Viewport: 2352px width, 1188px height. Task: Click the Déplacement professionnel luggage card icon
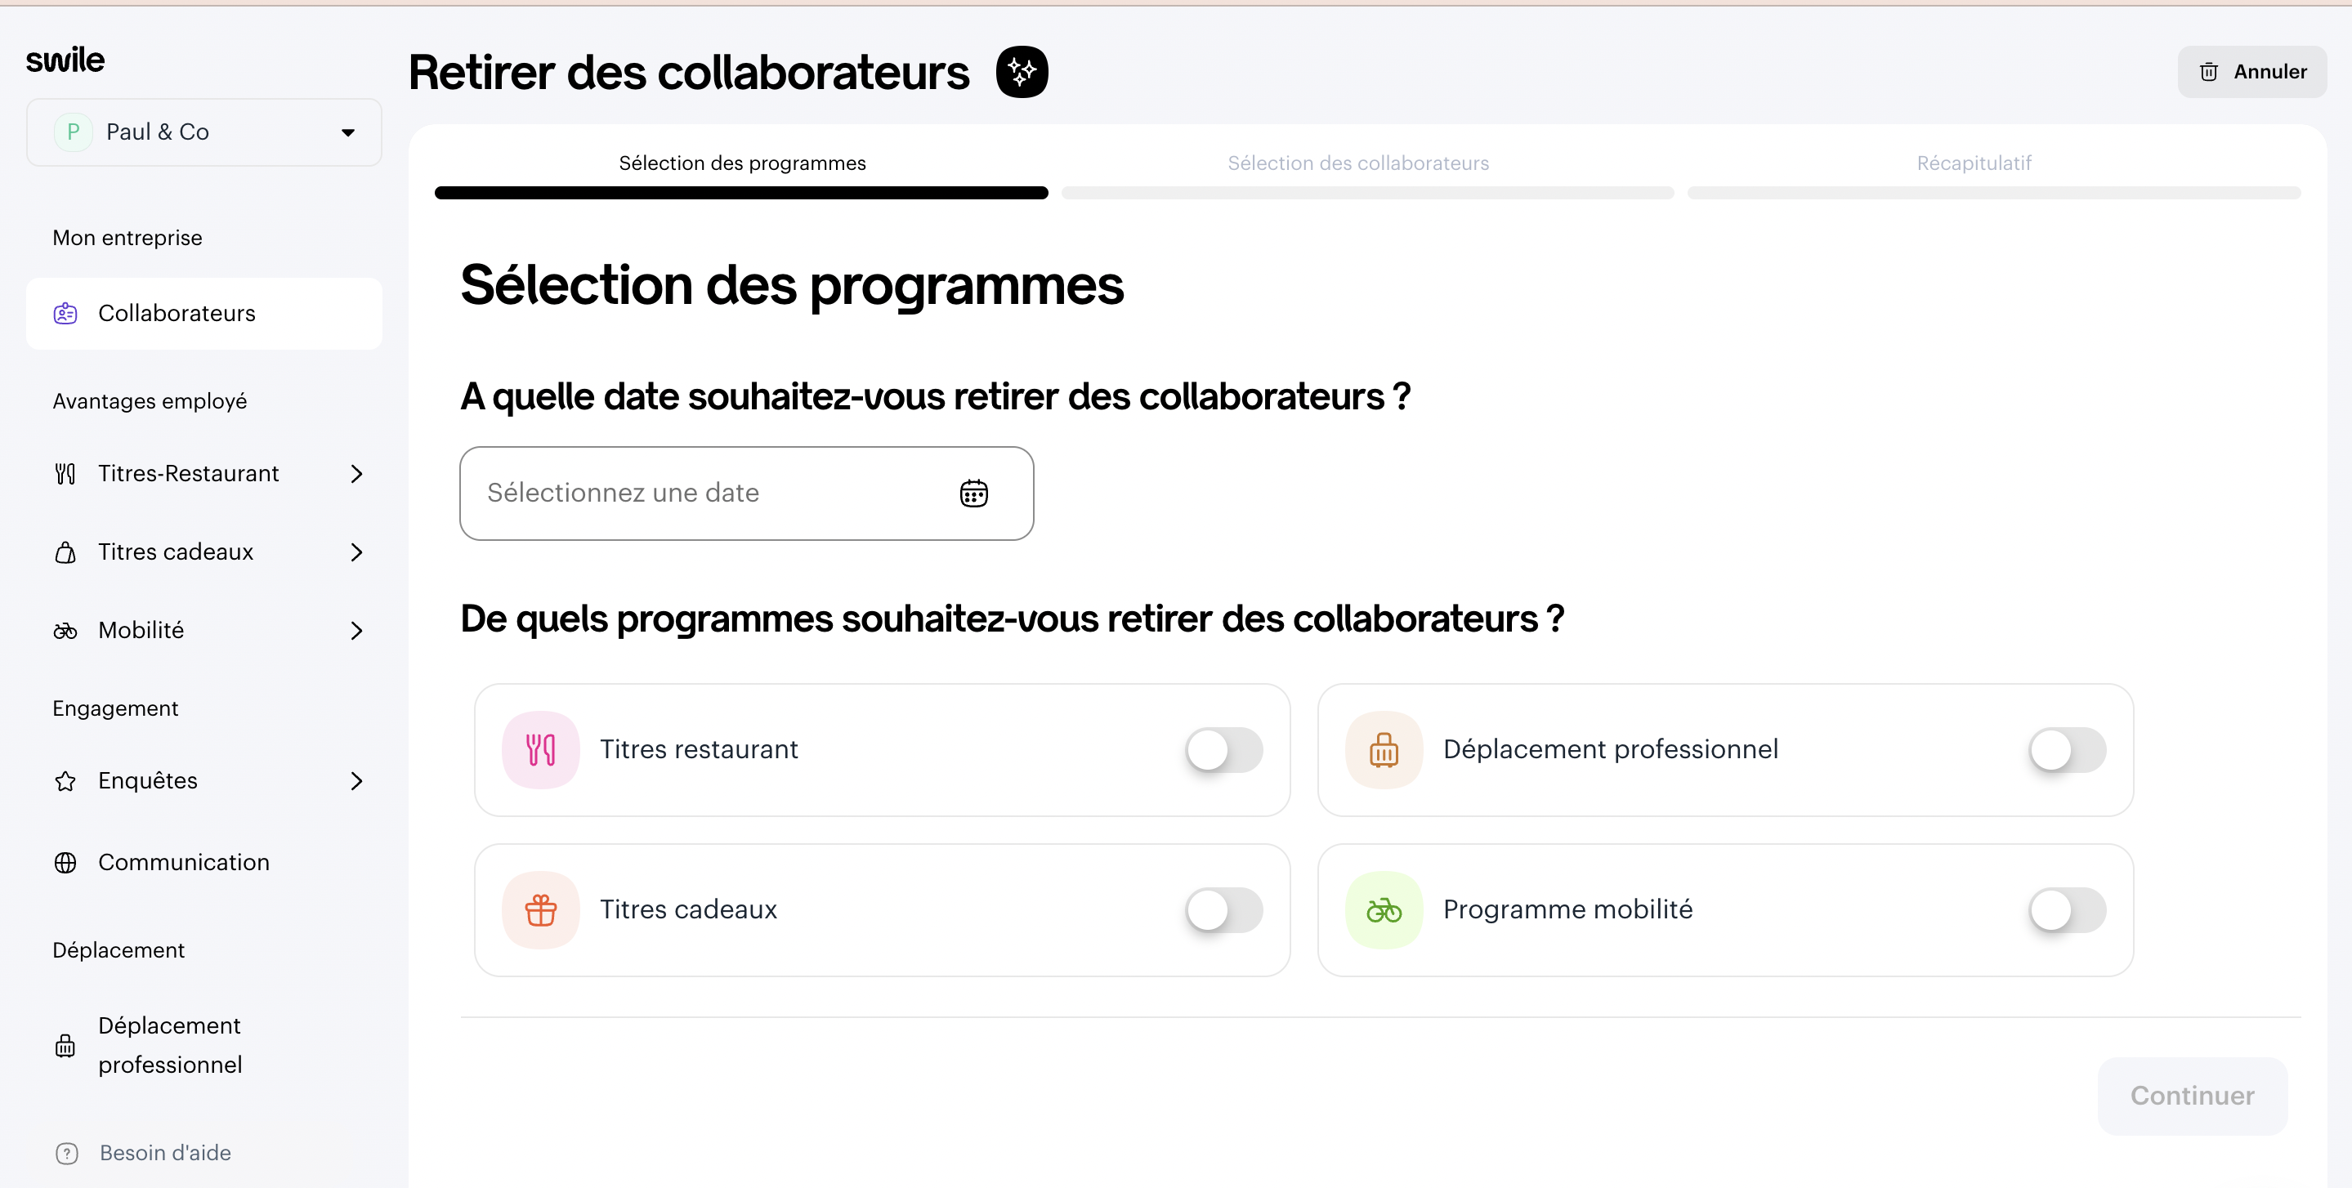[x=1384, y=750]
